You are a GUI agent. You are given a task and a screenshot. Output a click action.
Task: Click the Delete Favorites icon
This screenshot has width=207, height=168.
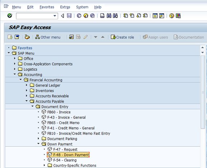pyautogui.click(x=78, y=37)
